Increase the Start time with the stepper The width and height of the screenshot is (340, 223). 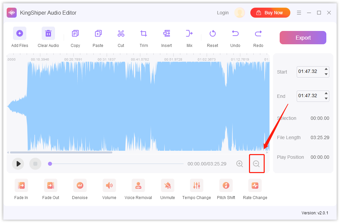(326, 70)
